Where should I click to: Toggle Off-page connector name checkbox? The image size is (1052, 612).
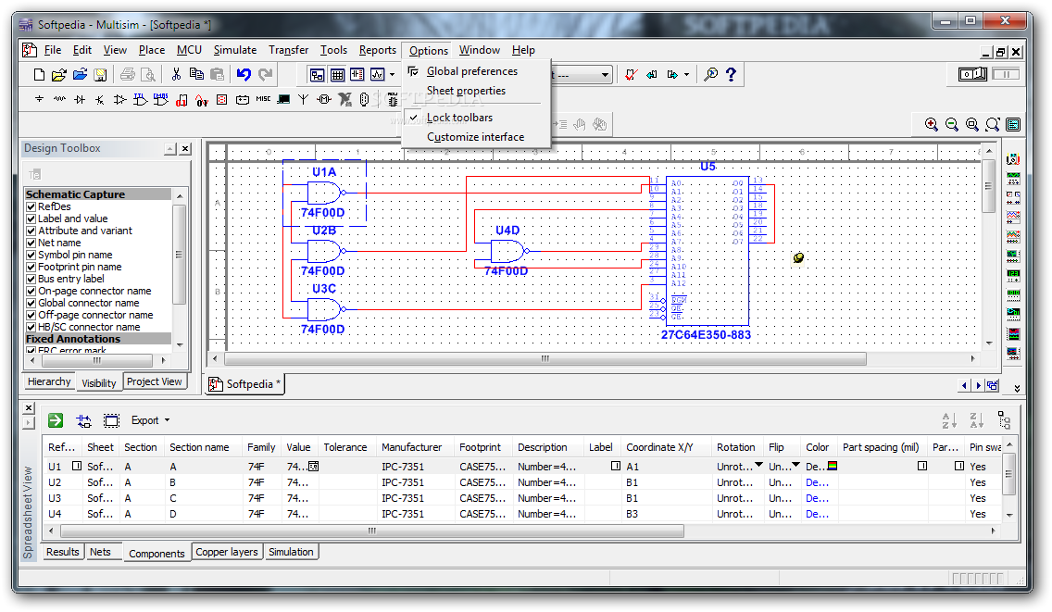pos(31,316)
